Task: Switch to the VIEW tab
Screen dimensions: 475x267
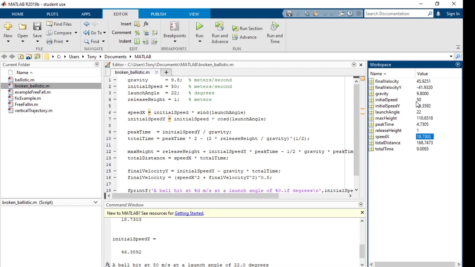Action: pos(194,14)
